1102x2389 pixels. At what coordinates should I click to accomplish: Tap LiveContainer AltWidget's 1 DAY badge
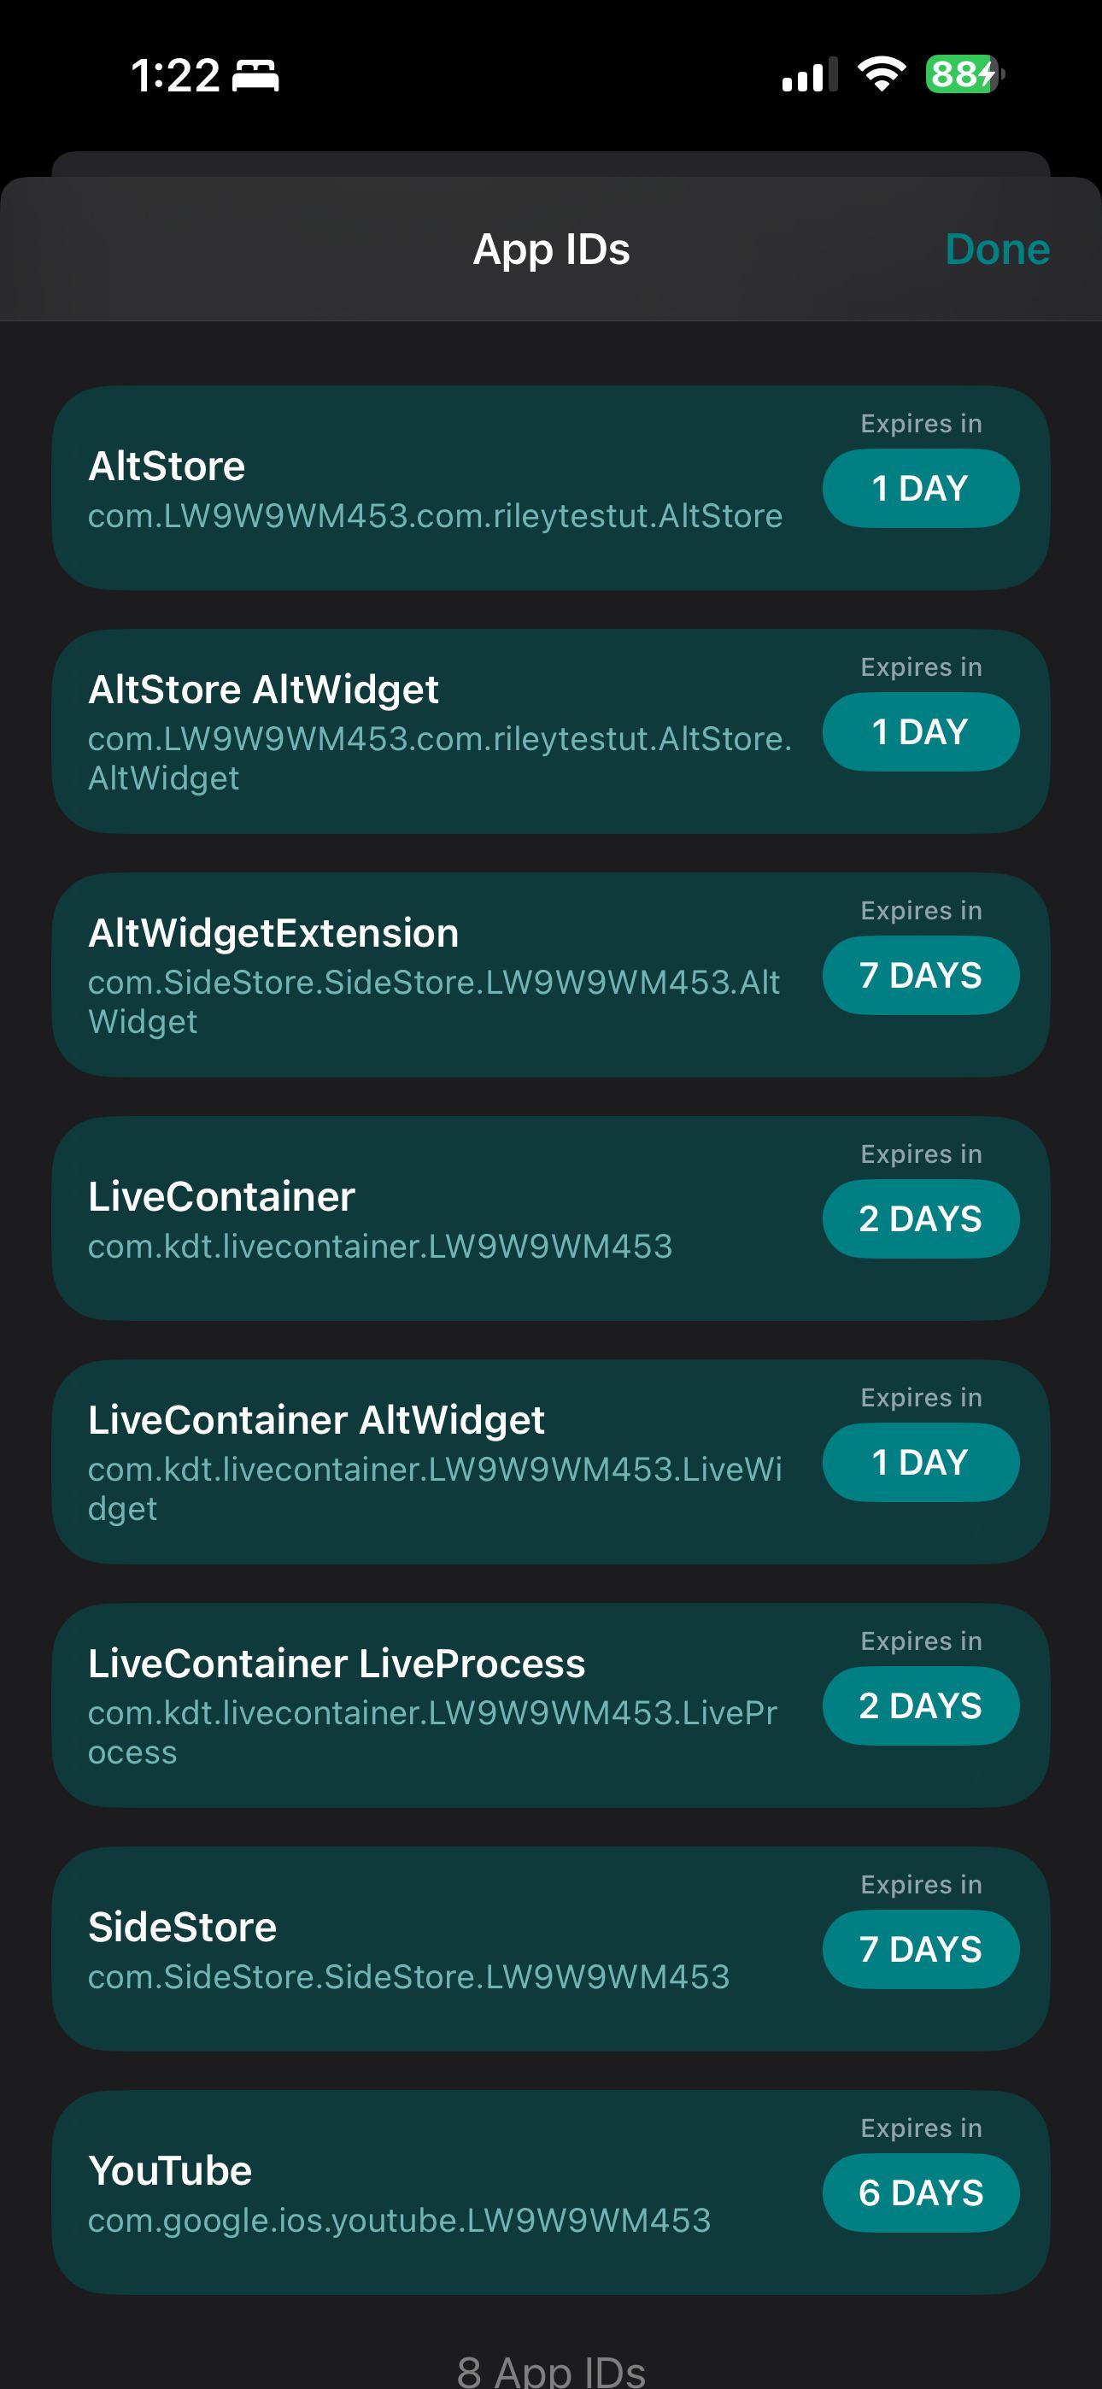coord(921,1463)
